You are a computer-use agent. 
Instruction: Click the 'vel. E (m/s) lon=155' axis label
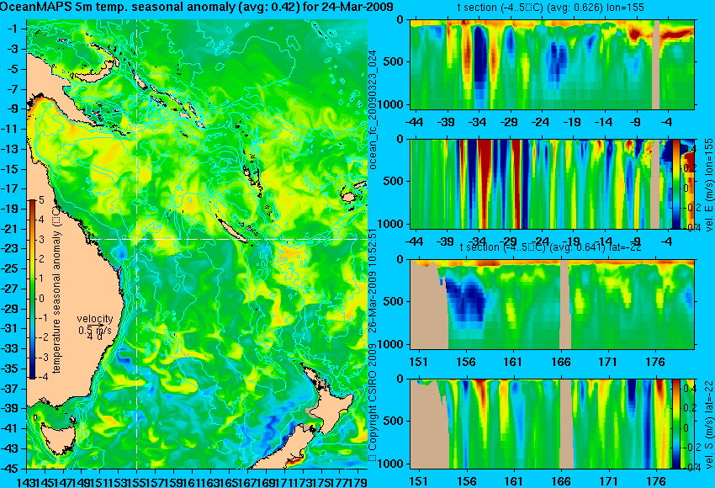(x=708, y=185)
